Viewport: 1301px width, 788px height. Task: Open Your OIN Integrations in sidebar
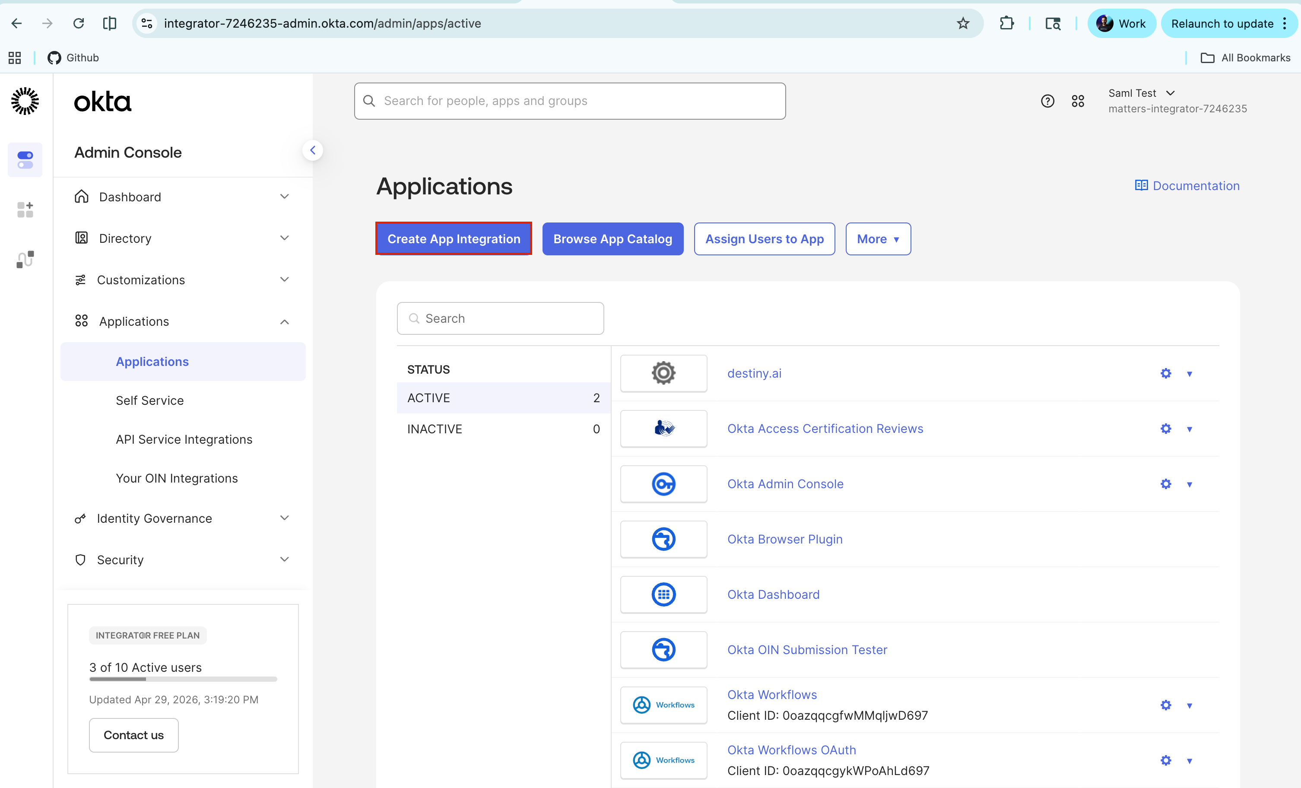(177, 478)
